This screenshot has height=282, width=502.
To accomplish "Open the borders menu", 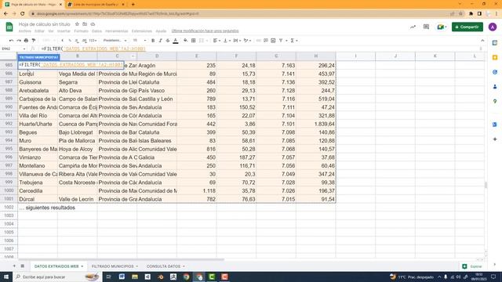I will tap(194, 41).
